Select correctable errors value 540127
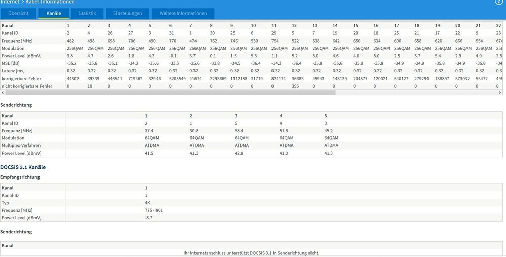Screen dimensions: 506x257 click(401, 79)
